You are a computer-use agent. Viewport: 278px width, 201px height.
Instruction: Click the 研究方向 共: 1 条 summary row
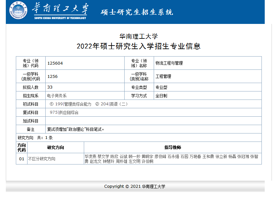coord(139,138)
